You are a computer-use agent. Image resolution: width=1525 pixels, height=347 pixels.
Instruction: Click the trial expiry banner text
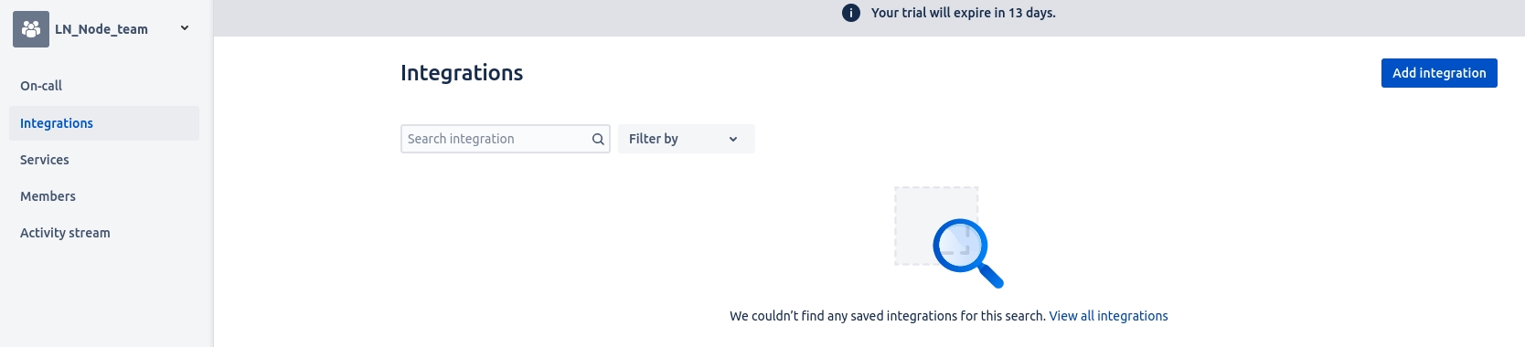964,13
